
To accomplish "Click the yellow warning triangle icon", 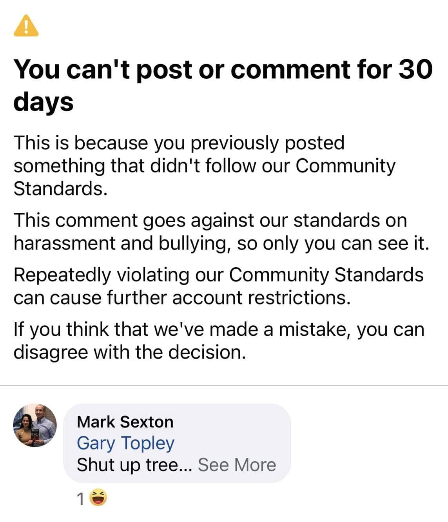I will pos(26,26).
